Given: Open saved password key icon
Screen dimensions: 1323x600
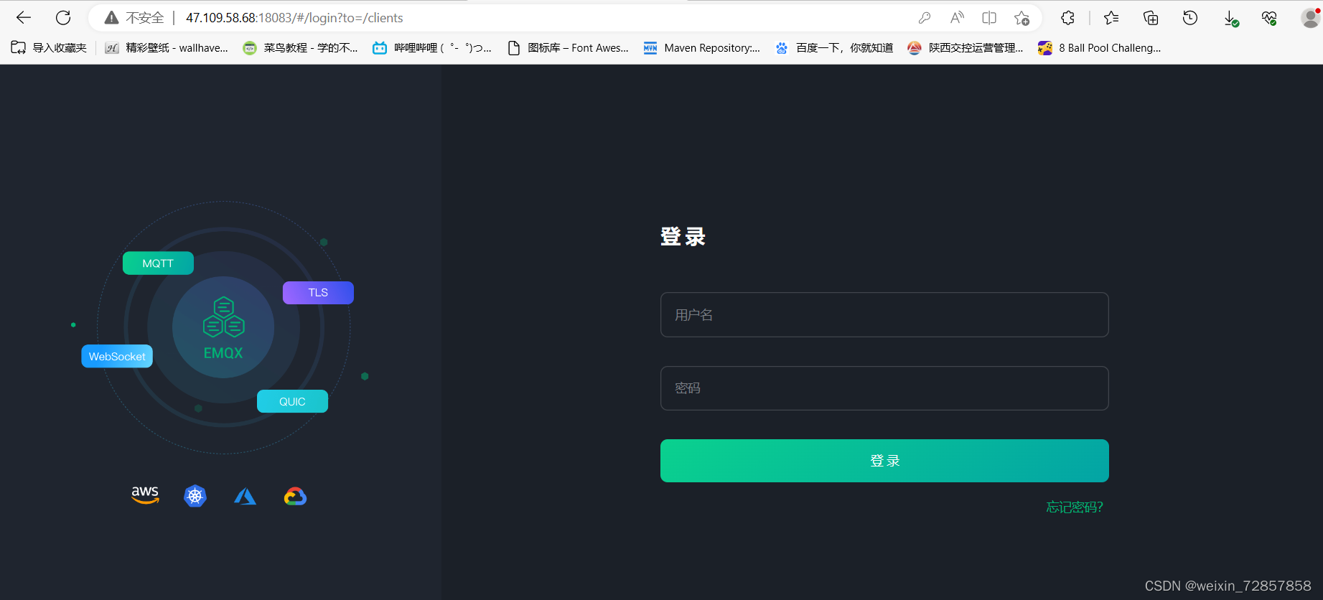Looking at the screenshot, I should [x=925, y=18].
